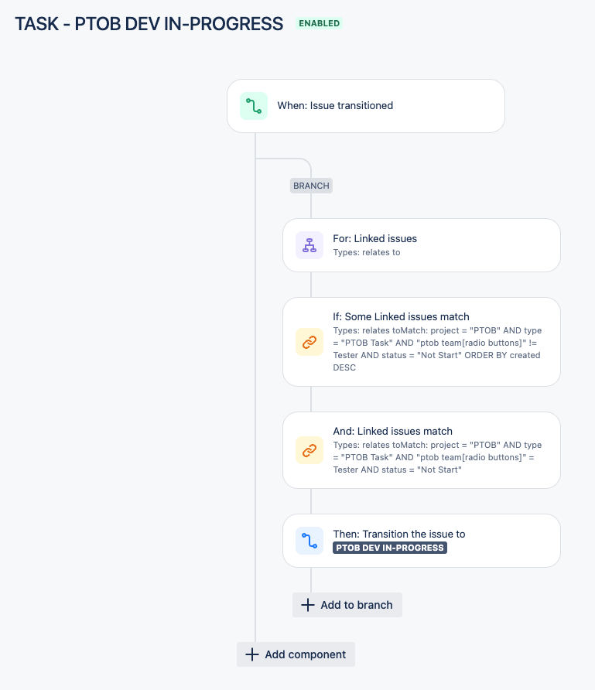Click the Types: relates to subtitle text
The image size is (595, 690).
click(367, 253)
